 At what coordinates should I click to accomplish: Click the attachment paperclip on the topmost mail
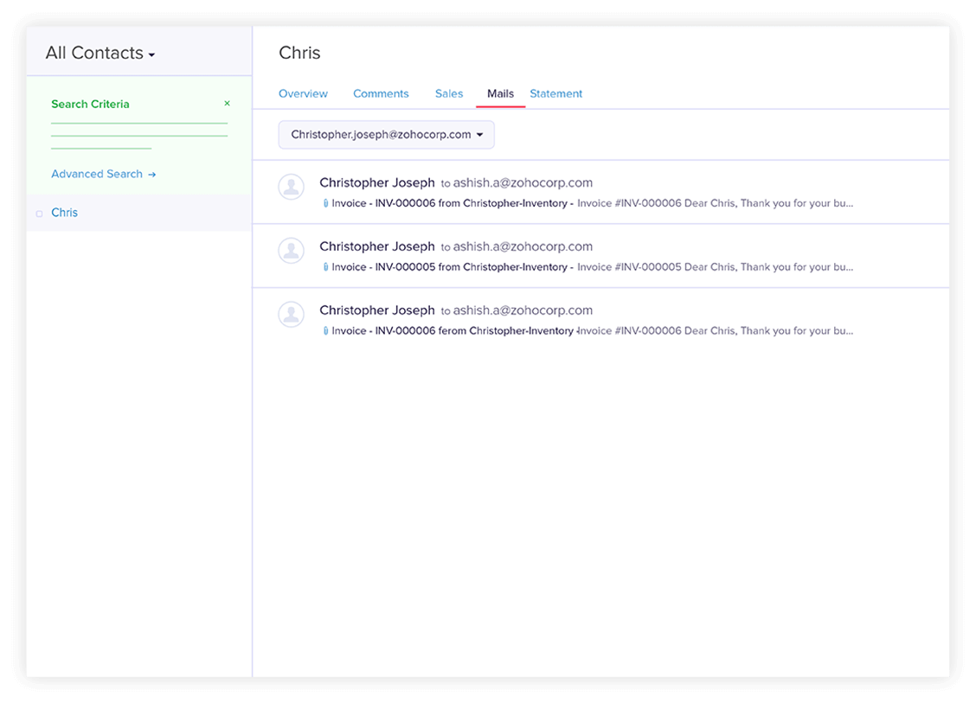(325, 203)
